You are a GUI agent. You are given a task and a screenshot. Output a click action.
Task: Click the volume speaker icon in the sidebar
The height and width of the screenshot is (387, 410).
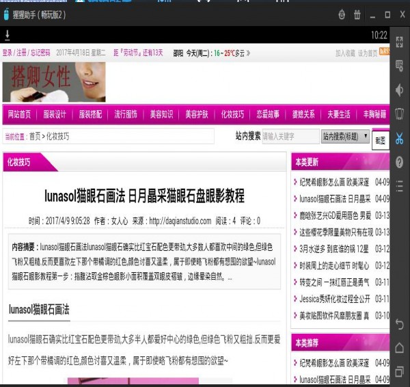(x=399, y=90)
